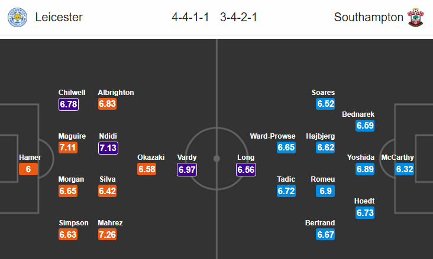
Task: Select Tadic's 6.72 rating badge
Action: [x=286, y=191]
